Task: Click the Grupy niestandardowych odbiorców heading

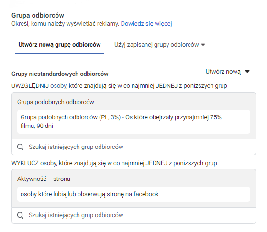Action: [x=60, y=74]
